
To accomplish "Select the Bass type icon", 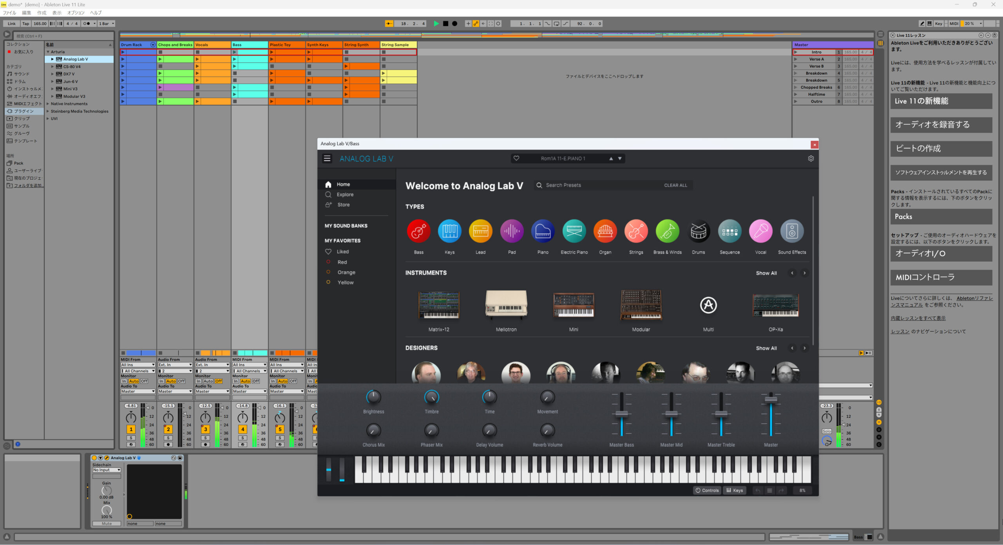I will [x=418, y=231].
